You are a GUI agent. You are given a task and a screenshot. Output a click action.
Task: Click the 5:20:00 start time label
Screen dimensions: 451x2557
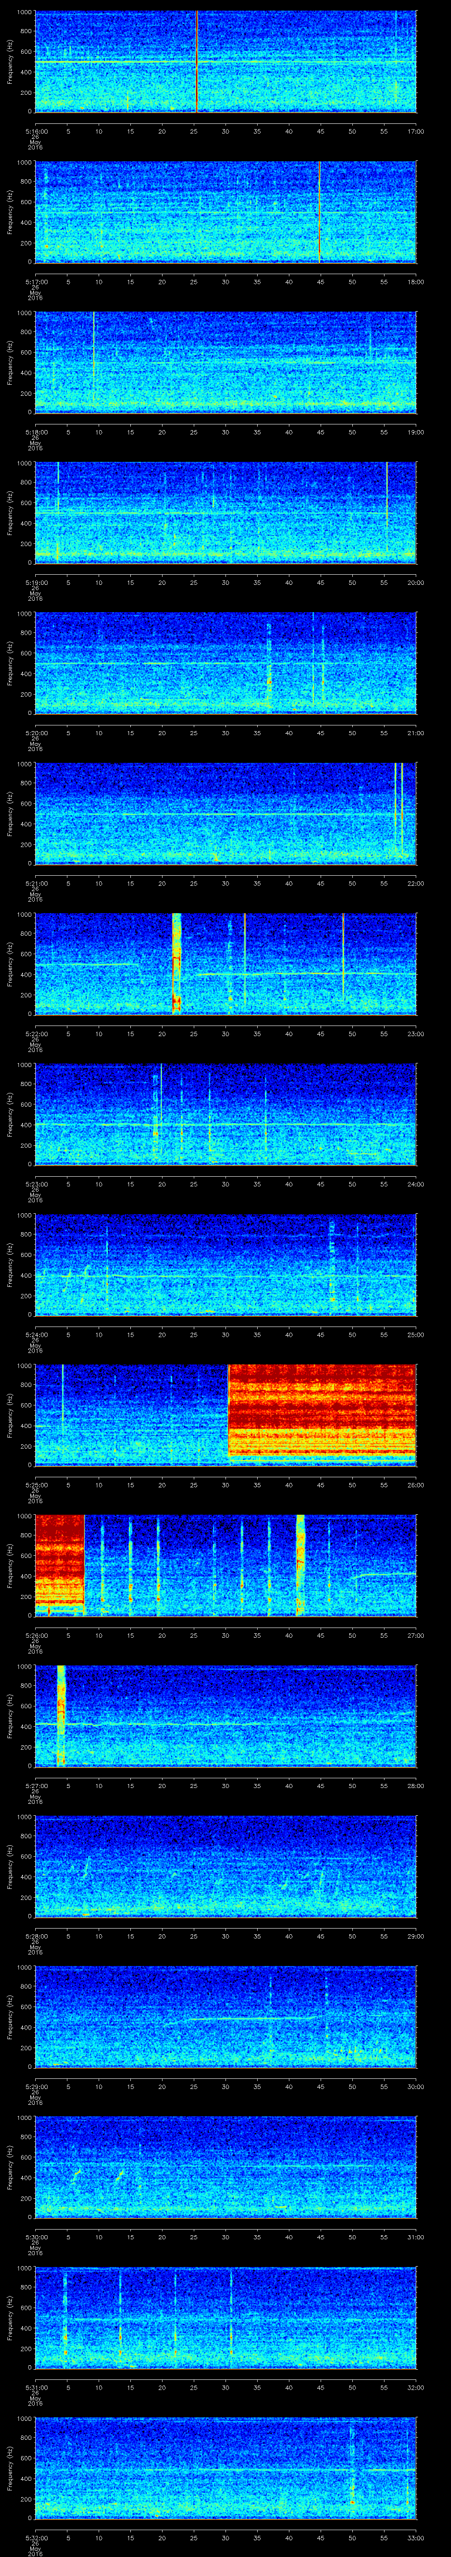click(x=36, y=732)
